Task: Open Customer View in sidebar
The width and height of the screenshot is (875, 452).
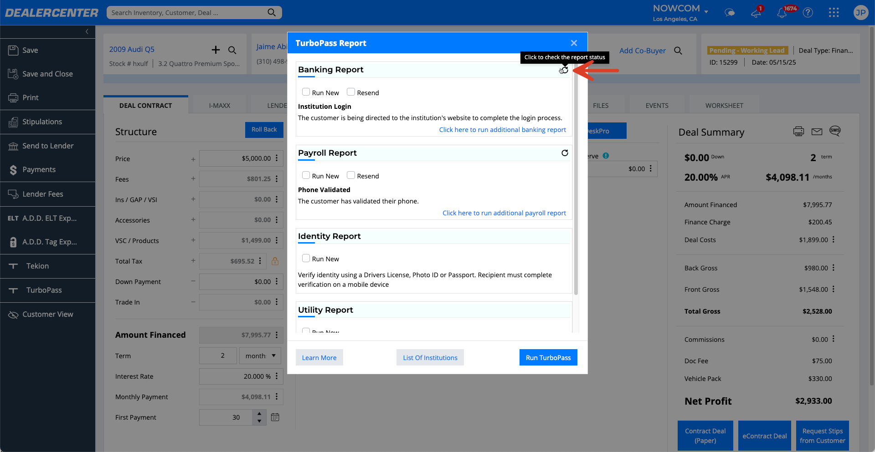Action: [47, 314]
